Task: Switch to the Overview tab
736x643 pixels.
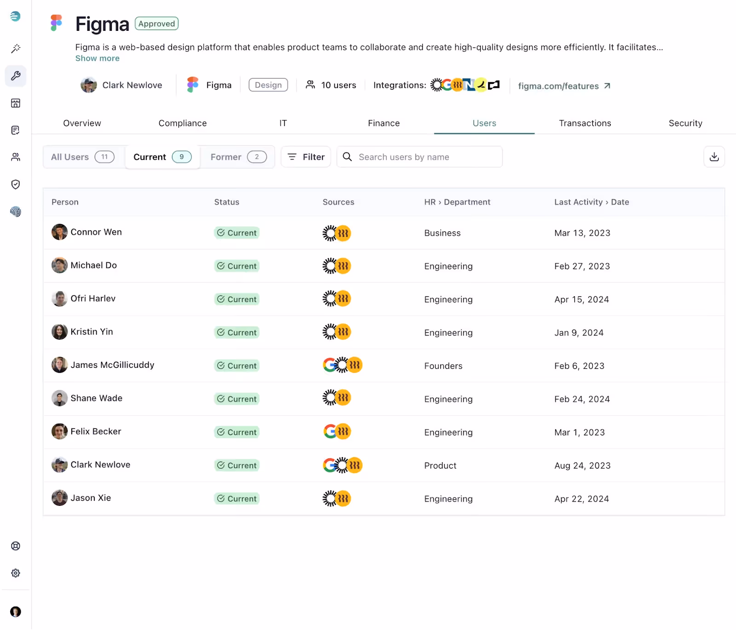Action: 82,123
